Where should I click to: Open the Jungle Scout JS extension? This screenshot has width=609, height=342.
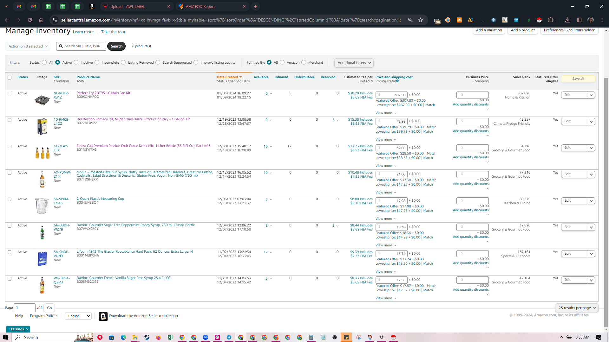click(459, 20)
